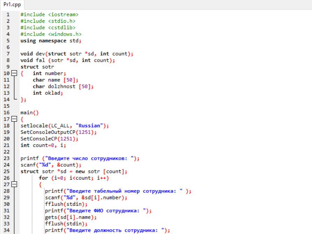
Task: Click the 'scanf("%d", &count);' line
Action: click(51, 165)
